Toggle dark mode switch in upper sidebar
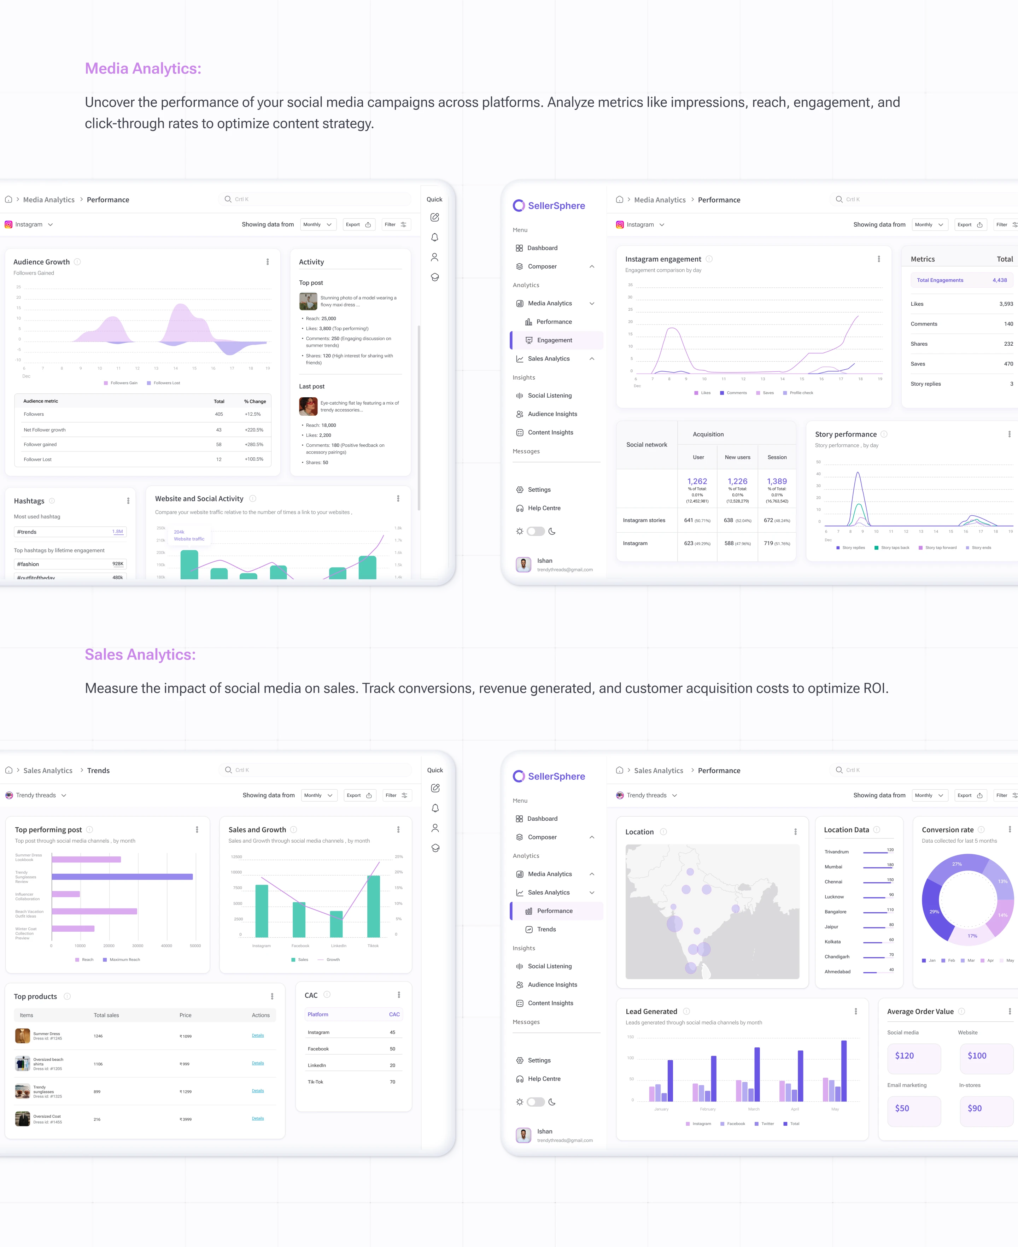The height and width of the screenshot is (1247, 1018). (x=536, y=531)
